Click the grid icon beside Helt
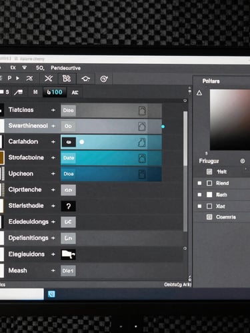 [209, 172]
